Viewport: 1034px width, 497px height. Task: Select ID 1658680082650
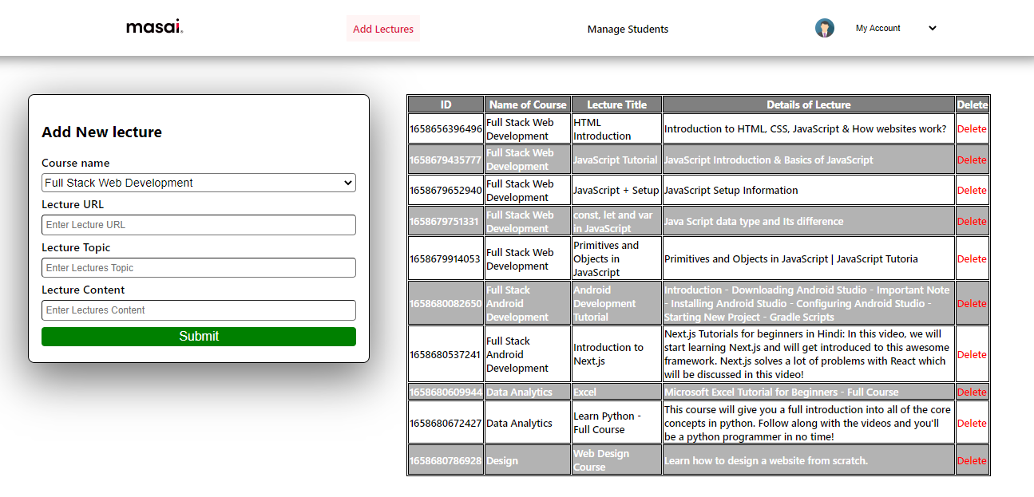point(446,304)
